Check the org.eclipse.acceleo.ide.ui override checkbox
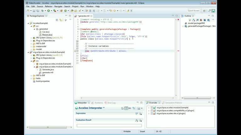This screenshot has height=135, width=241. (152, 113)
